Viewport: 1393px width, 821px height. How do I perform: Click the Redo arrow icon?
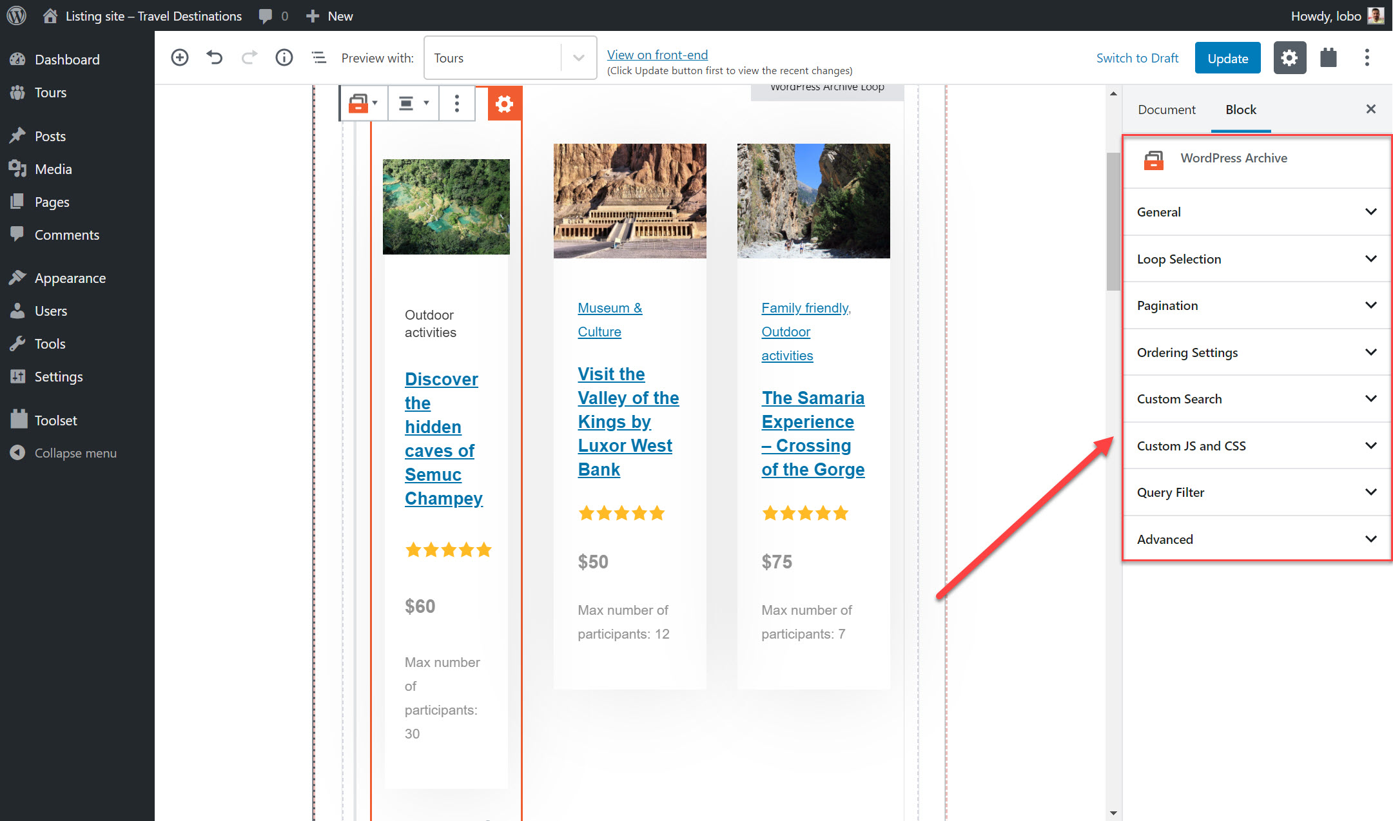(x=249, y=57)
